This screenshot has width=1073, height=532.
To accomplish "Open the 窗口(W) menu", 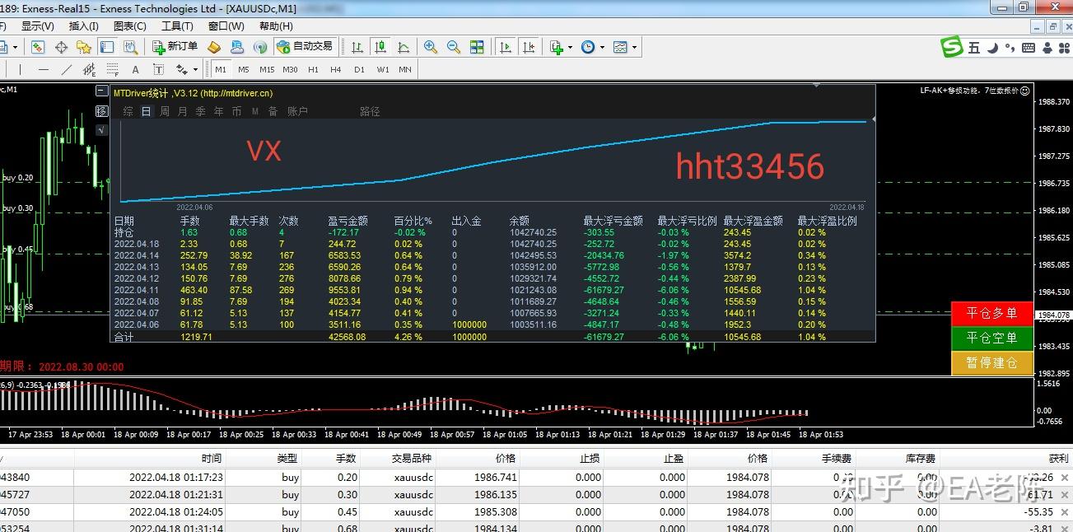I will (x=226, y=26).
